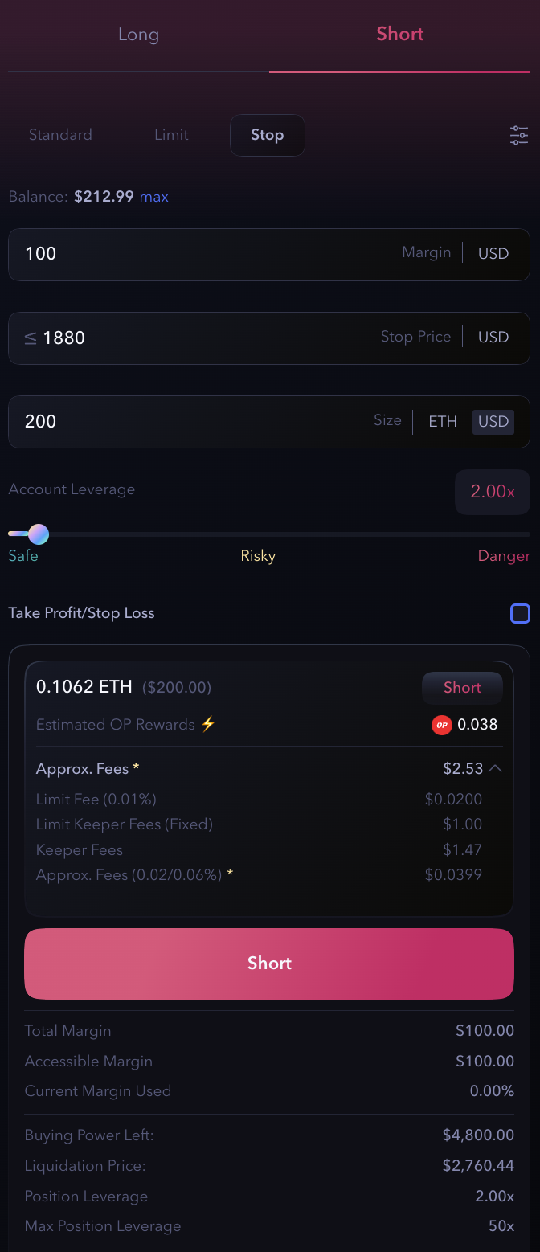This screenshot has height=1252, width=540.
Task: Click the red OP token icon
Action: 441,725
